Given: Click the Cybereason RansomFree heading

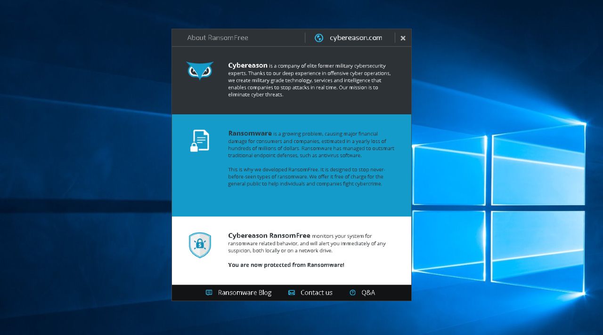Looking at the screenshot, I should pyautogui.click(x=269, y=235).
